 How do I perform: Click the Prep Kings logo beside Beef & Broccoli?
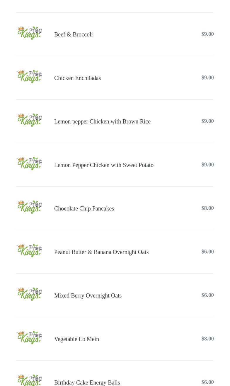[x=30, y=33]
